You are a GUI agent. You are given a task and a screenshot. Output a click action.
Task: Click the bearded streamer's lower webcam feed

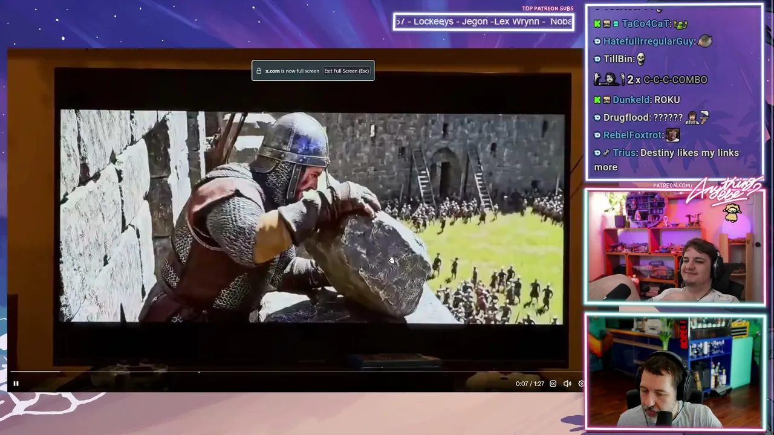pyautogui.click(x=675, y=372)
